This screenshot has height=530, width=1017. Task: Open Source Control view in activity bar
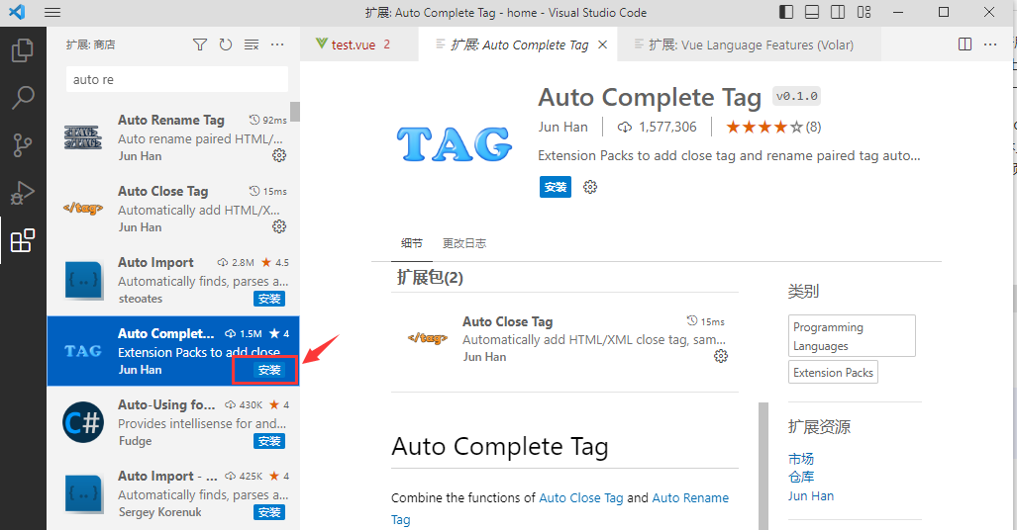[x=23, y=145]
